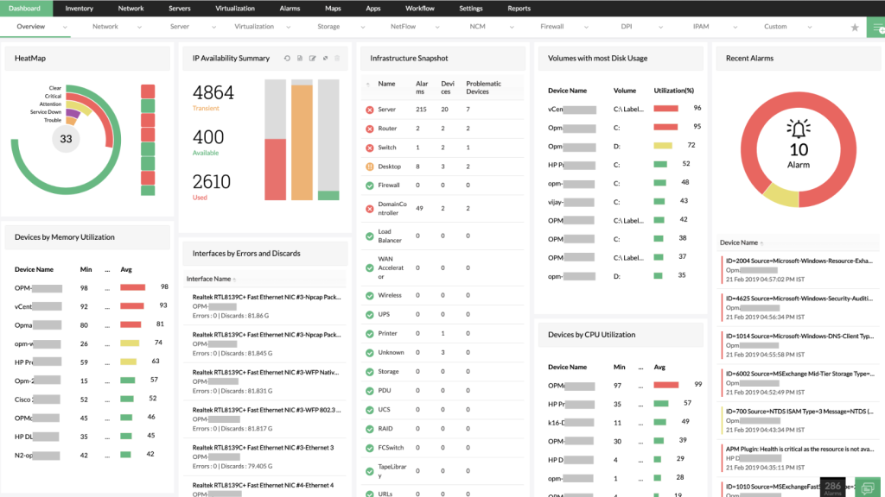This screenshot has height=497, width=885.
Task: Click the green status icon for PDU
Action: click(370, 391)
